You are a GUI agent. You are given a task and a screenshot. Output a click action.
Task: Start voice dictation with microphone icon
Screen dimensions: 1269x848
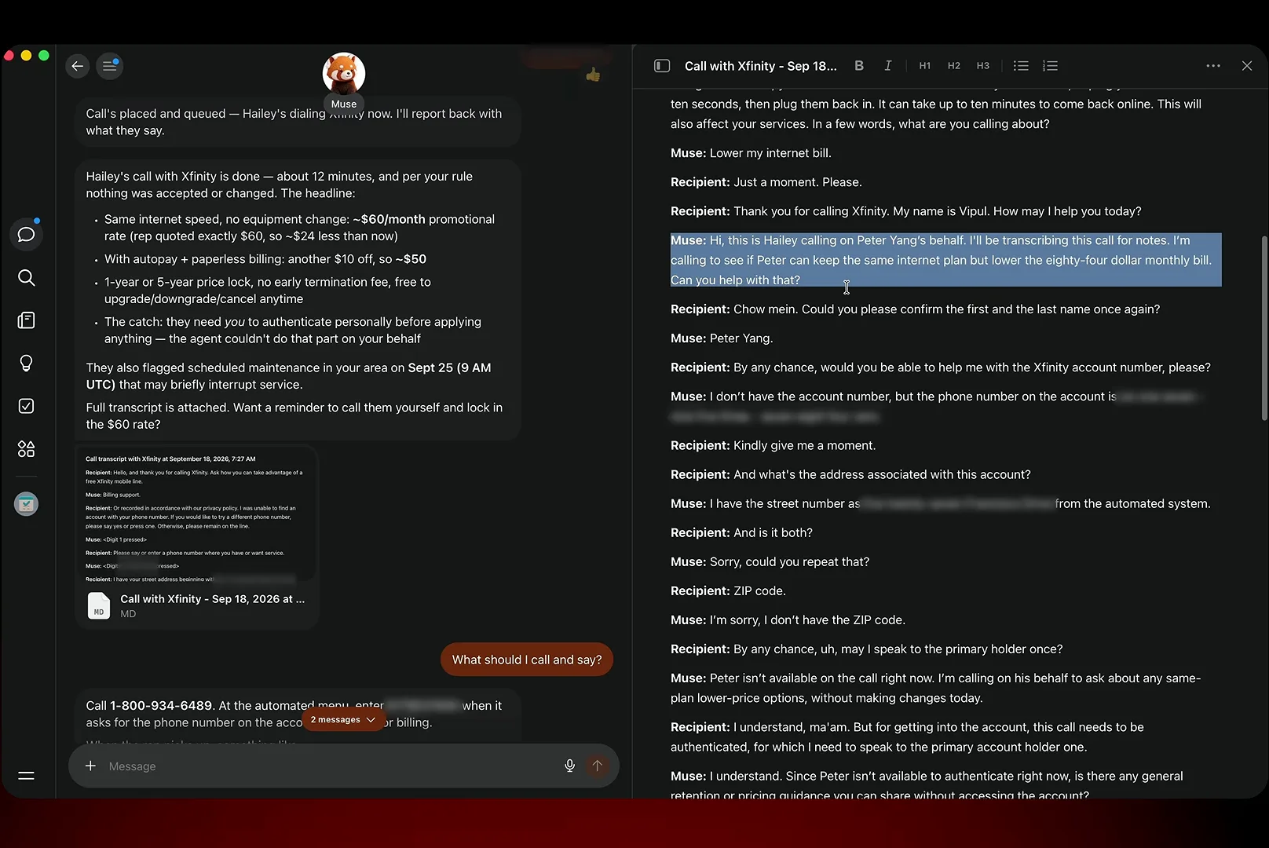tap(570, 766)
